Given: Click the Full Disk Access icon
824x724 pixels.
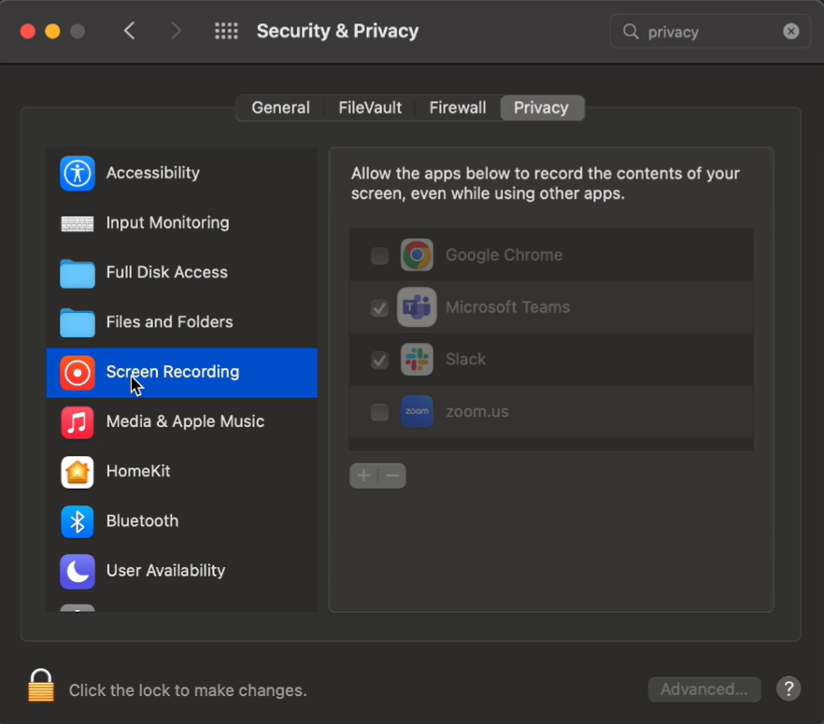Looking at the screenshot, I should point(77,273).
